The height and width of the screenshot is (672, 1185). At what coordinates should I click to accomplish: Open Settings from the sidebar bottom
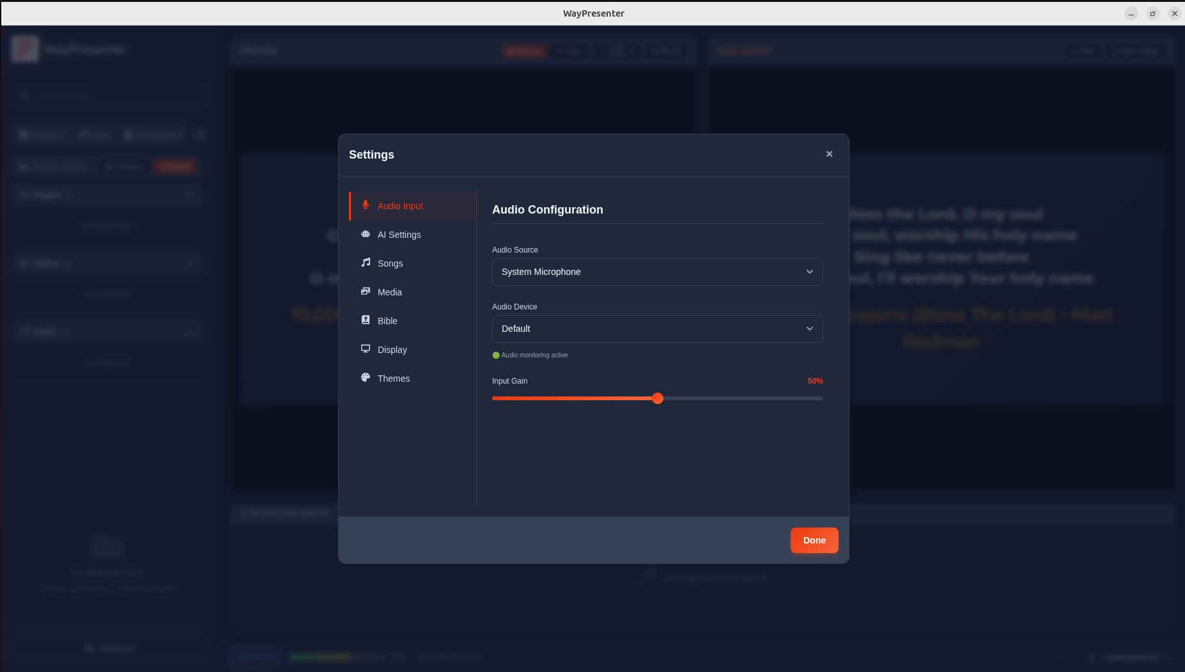[x=108, y=648]
